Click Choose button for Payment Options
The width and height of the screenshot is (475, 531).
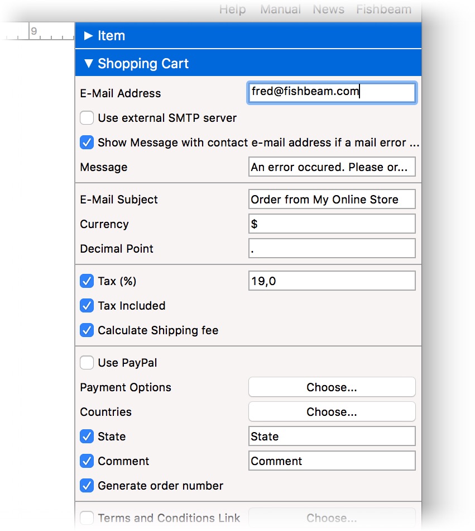tap(332, 387)
